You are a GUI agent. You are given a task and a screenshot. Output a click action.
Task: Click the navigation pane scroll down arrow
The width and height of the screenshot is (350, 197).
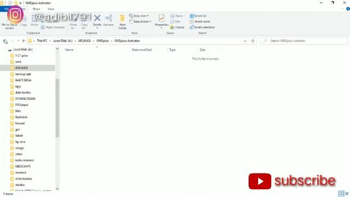pyautogui.click(x=57, y=189)
